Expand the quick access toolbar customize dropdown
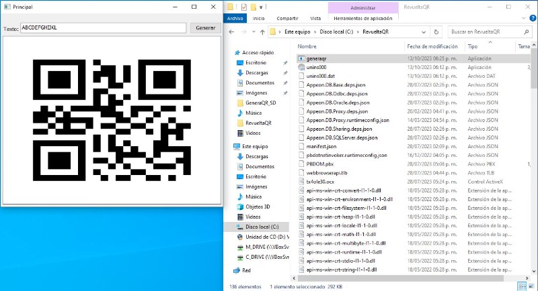Screen dimensions: 538x291 (x=262, y=7)
